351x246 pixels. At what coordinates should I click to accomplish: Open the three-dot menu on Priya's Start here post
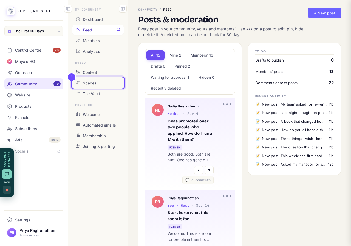[227, 196]
